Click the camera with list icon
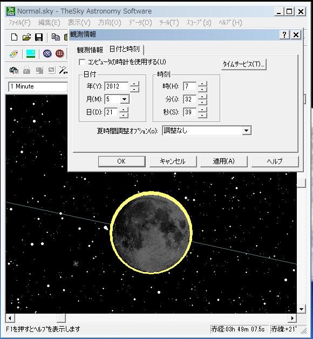Image resolution: width=313 pixels, height=339 pixels. click(14, 71)
